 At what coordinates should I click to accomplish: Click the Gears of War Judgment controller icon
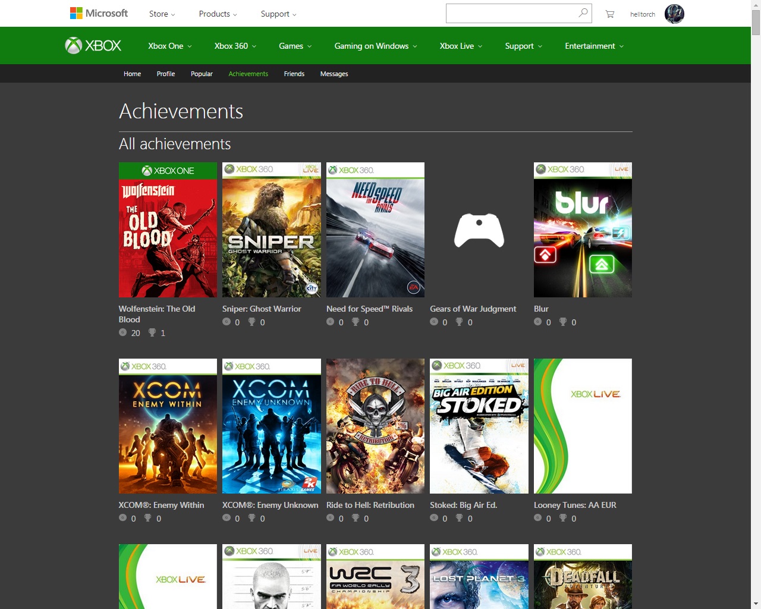(479, 230)
